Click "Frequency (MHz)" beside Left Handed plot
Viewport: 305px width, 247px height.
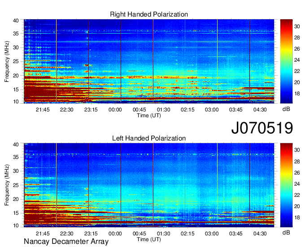pos(7,185)
